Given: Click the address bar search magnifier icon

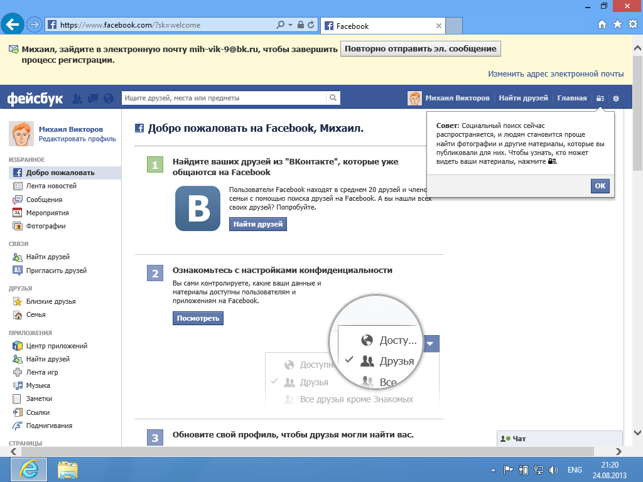Looking at the screenshot, I should pyautogui.click(x=281, y=25).
